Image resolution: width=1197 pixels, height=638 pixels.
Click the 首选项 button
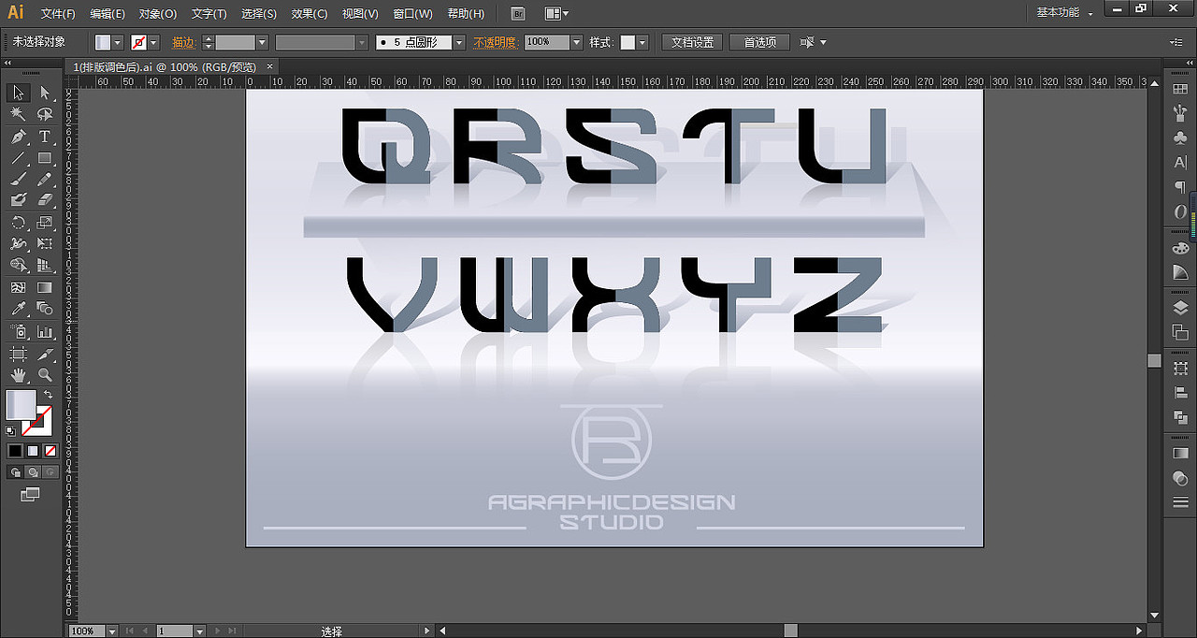click(x=759, y=42)
